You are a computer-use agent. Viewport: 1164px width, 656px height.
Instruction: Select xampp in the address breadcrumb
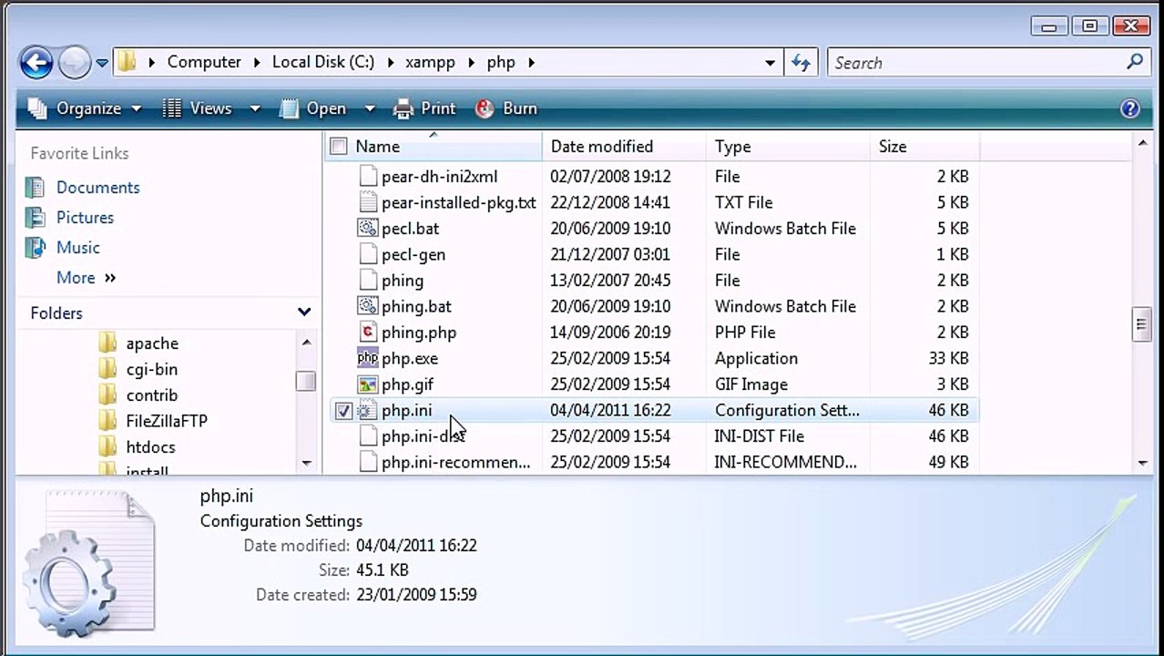(432, 62)
